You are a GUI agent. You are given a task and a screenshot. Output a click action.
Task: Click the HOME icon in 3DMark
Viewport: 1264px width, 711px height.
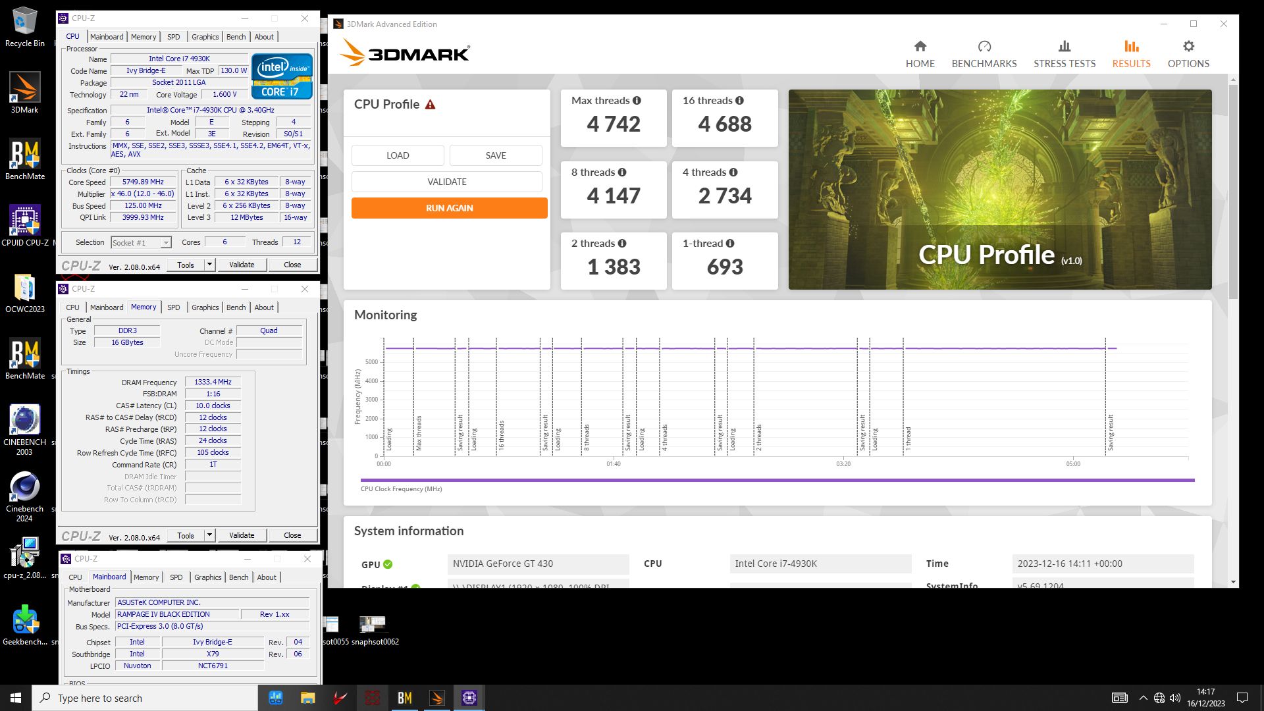click(920, 46)
